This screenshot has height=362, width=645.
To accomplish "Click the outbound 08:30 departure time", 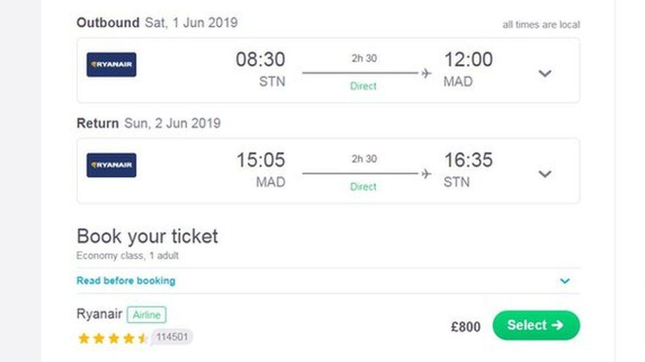I will tap(260, 59).
